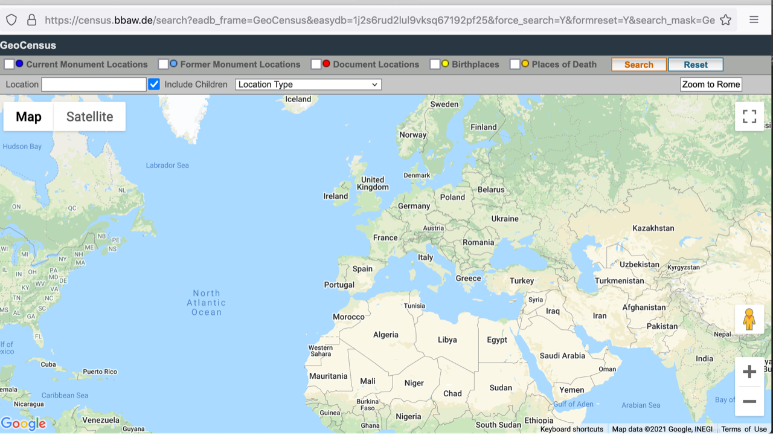Viewport: 773px width, 435px height.
Task: Enable Document Locations checkbox
Action: 316,64
